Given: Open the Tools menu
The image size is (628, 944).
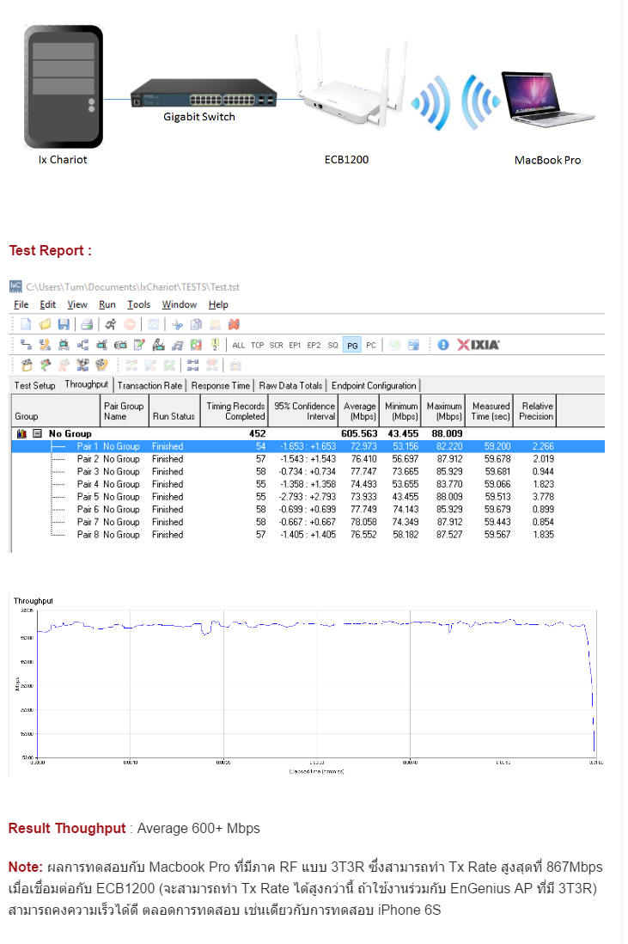Looking at the screenshot, I should pos(139,304).
